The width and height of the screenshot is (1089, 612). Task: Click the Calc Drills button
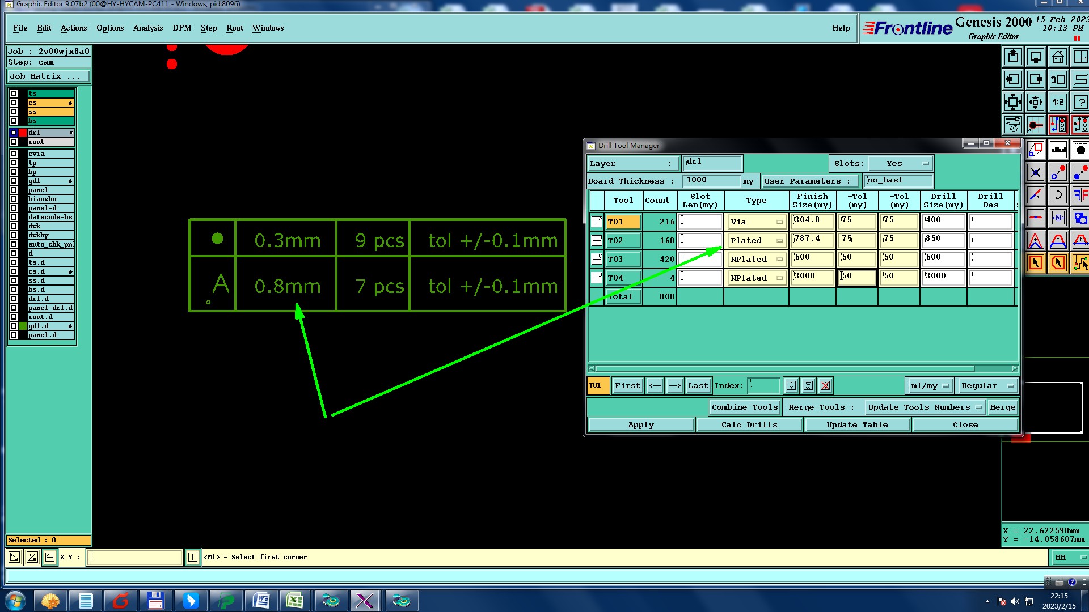(x=749, y=424)
